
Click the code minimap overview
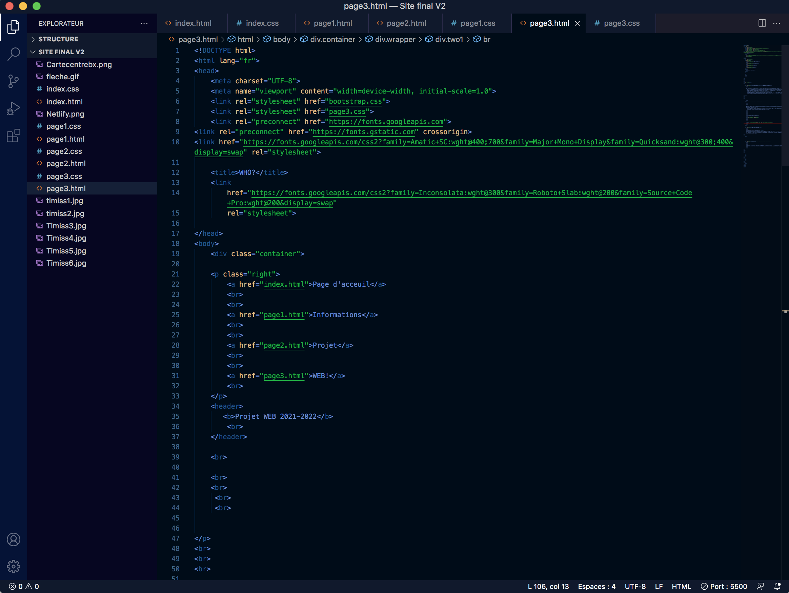tap(762, 106)
